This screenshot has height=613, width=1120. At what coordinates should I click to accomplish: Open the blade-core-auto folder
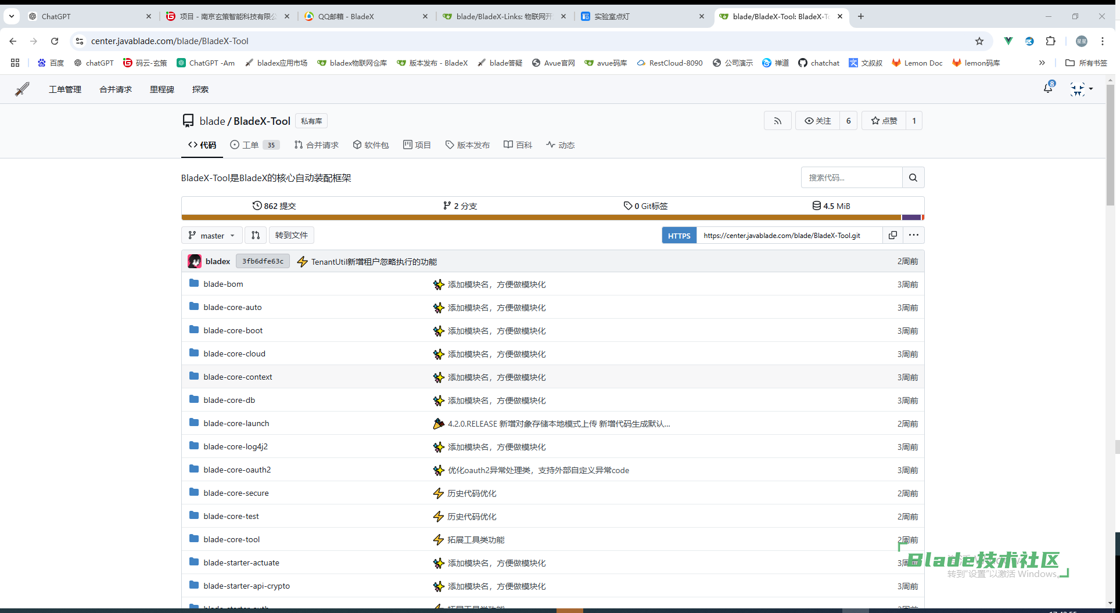click(232, 307)
